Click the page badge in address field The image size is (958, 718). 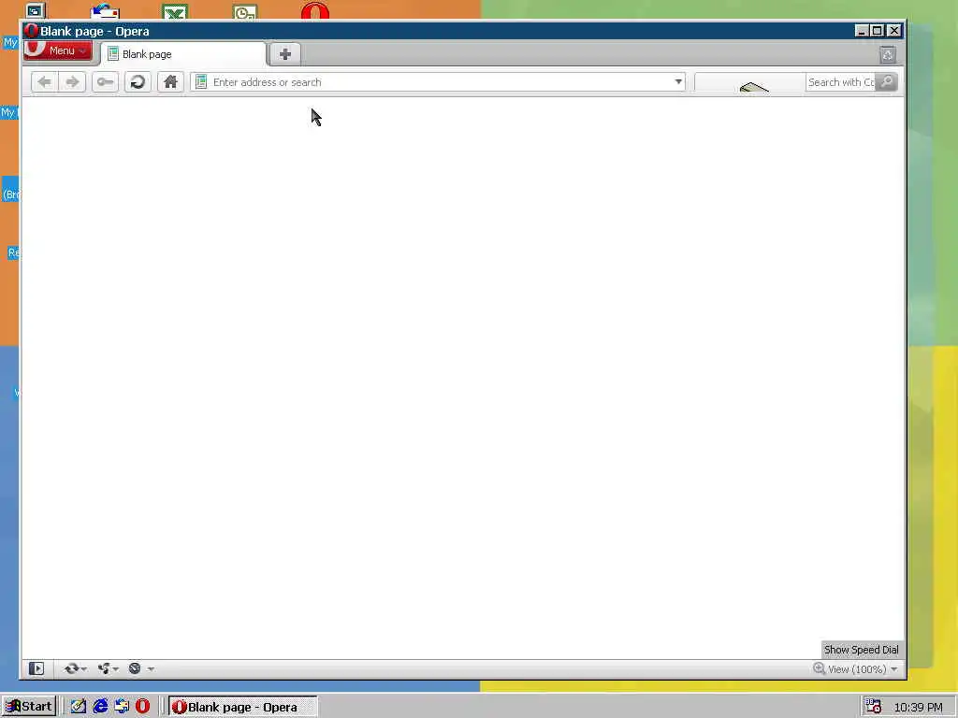point(201,82)
